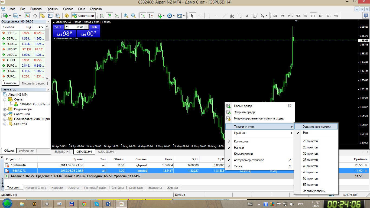The width and height of the screenshot is (370, 208).
Task: Open indicators list icon with green plus
Action: click(x=160, y=16)
